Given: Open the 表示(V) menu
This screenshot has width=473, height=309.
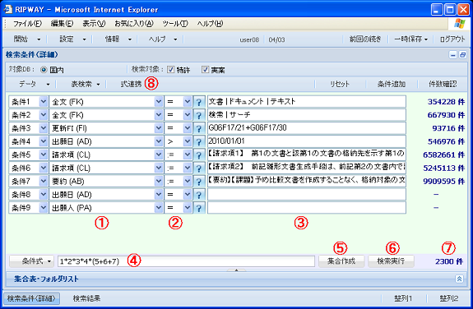Looking at the screenshot, I should [x=94, y=24].
